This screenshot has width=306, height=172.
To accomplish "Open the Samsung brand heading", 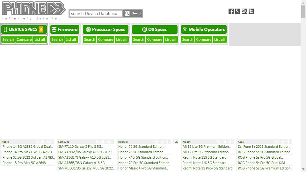I will pos(64,142).
